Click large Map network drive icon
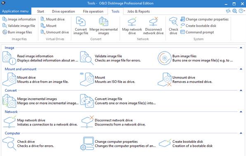This screenshot has height=156, width=246. pos(10,122)
